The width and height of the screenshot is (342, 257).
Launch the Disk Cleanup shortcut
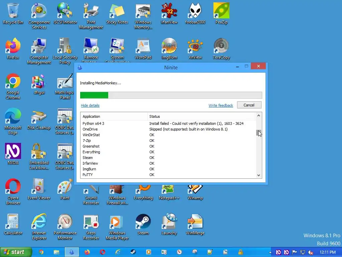tap(39, 119)
